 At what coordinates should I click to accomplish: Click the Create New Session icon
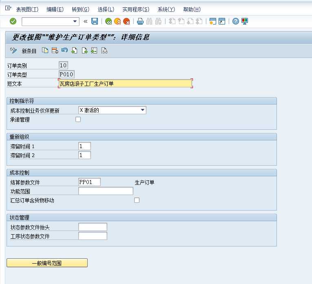213,21
